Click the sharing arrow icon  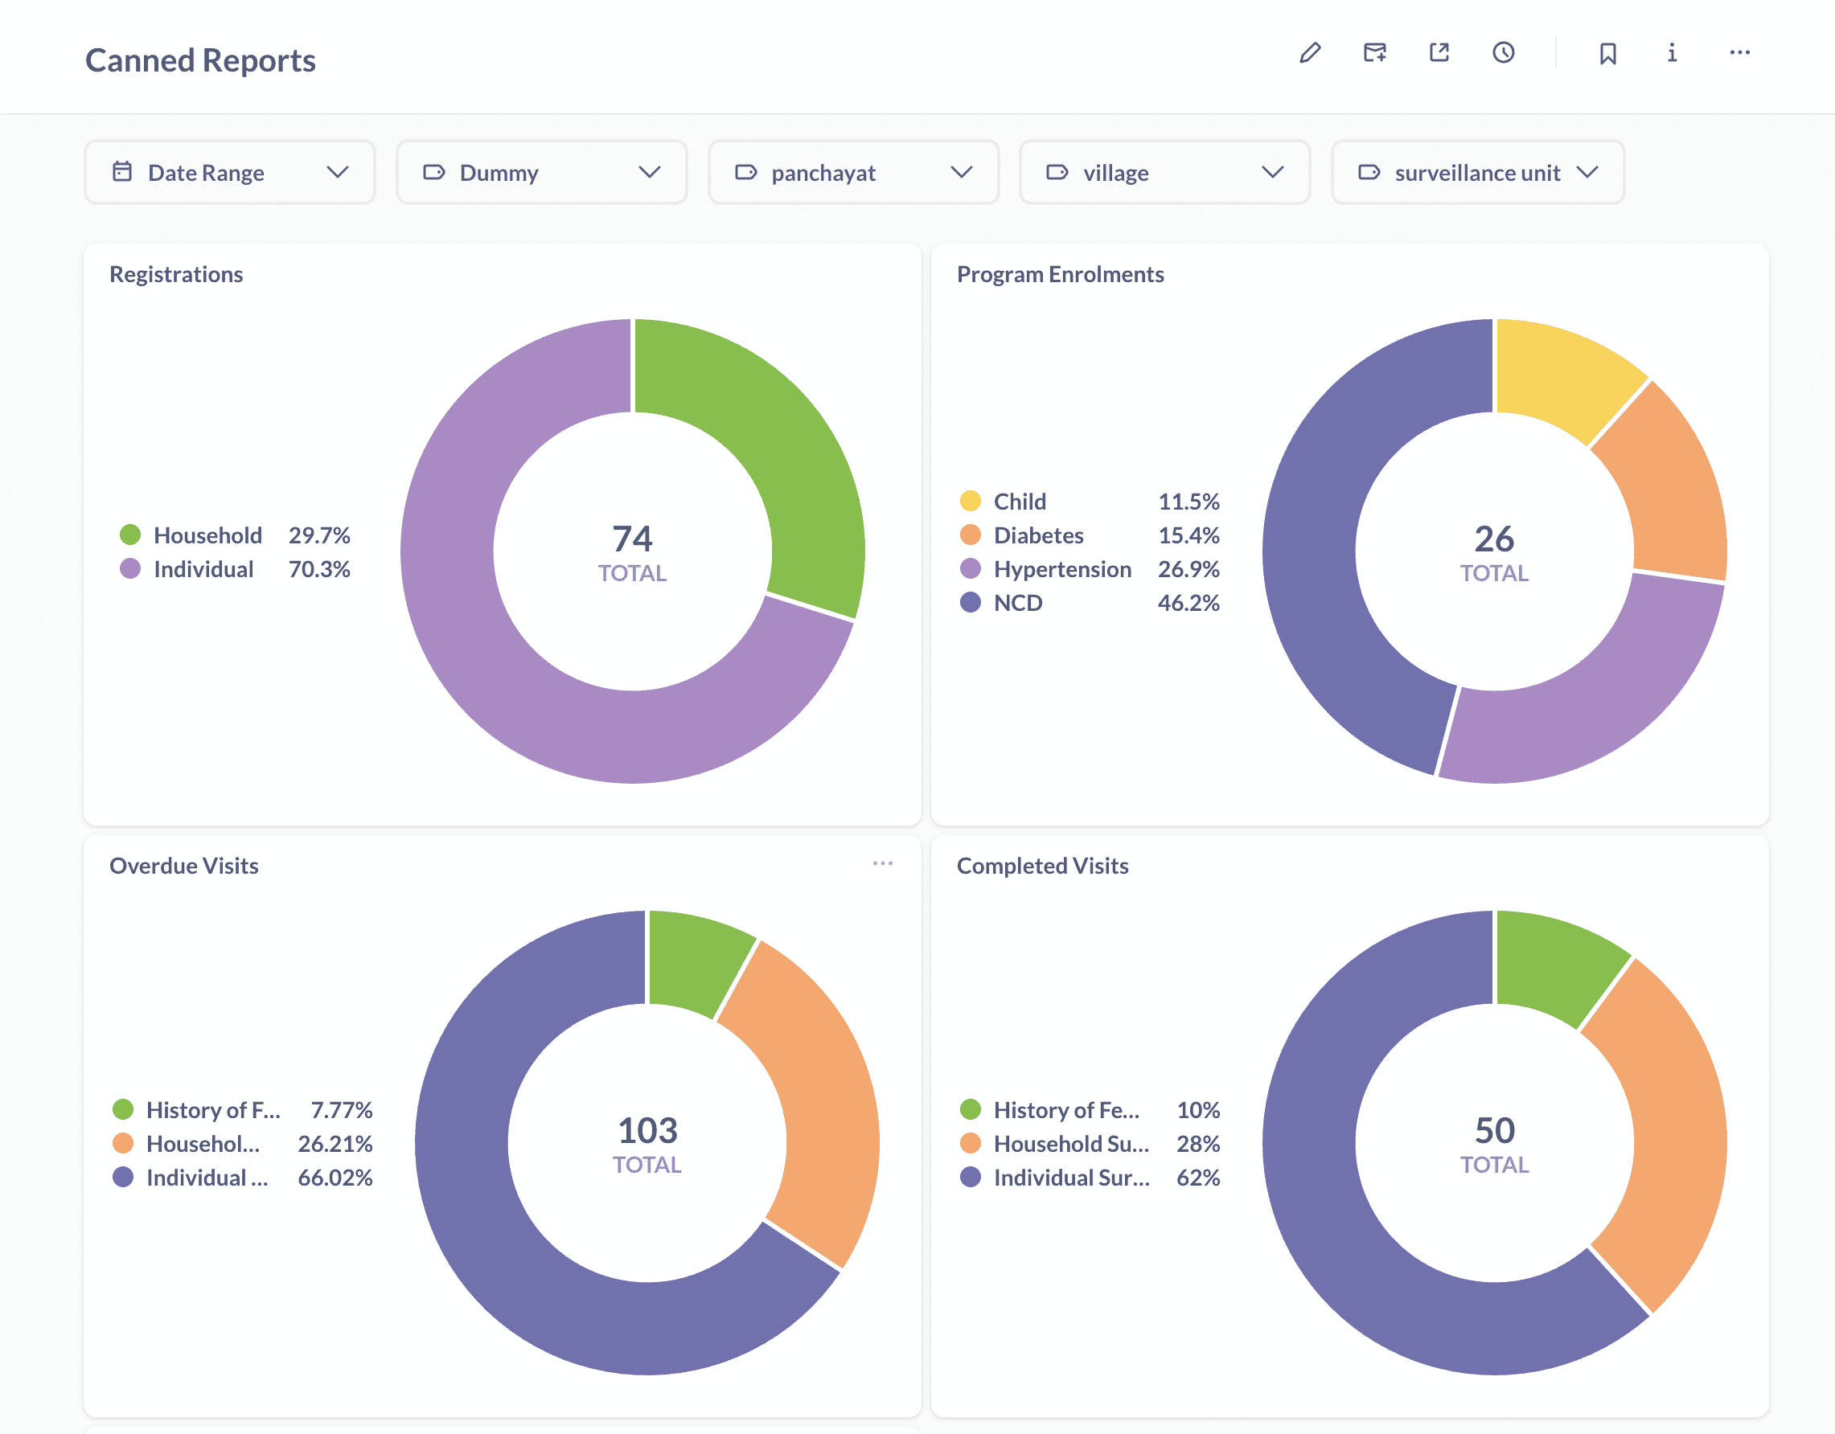[x=1439, y=53]
